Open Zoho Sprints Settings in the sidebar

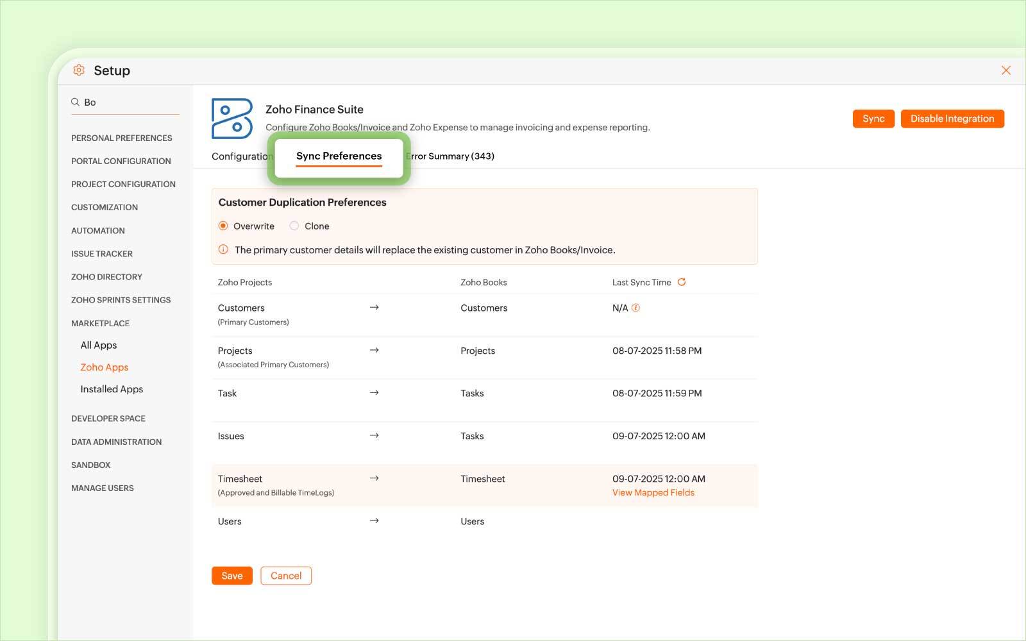coord(121,300)
